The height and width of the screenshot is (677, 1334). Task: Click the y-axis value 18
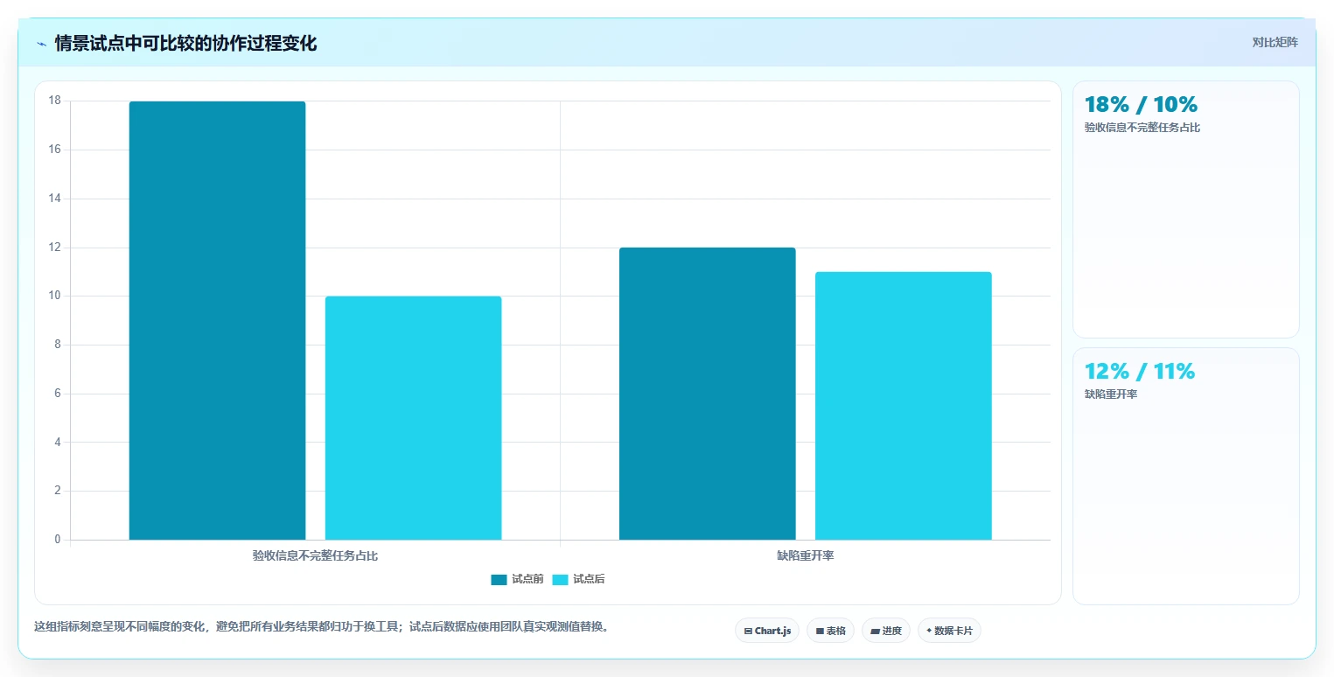[x=55, y=101]
